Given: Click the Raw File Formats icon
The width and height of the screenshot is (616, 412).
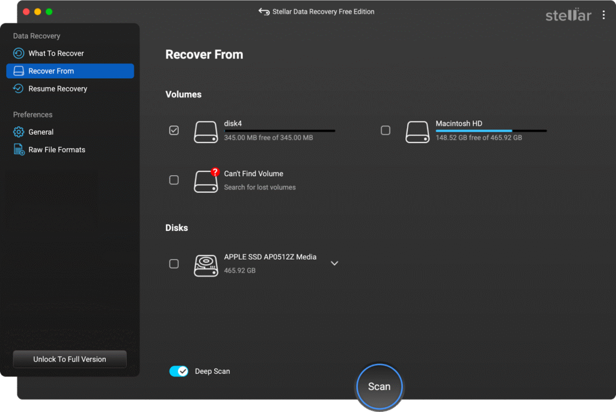Looking at the screenshot, I should coord(19,150).
